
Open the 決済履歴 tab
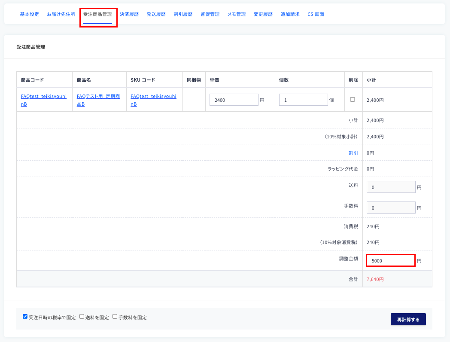tap(129, 14)
